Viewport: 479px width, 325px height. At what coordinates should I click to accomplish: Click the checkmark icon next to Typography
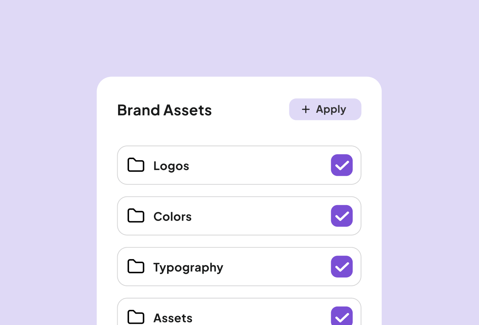(x=342, y=266)
